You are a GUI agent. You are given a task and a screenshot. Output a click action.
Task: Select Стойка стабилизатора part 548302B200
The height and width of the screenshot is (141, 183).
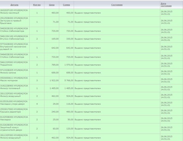click(14, 31)
